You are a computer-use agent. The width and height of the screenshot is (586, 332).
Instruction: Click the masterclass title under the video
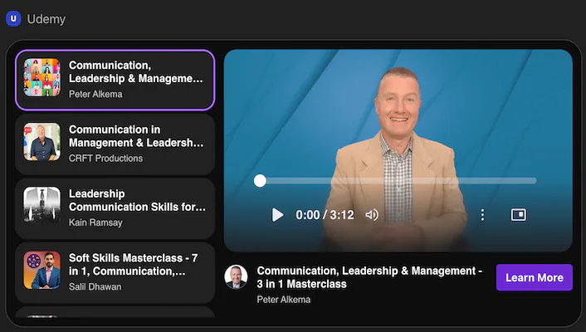coord(369,277)
